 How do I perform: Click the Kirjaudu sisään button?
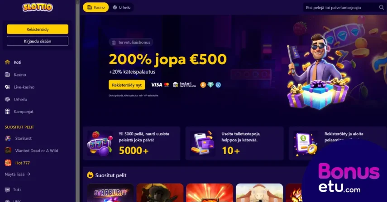pyautogui.click(x=38, y=41)
